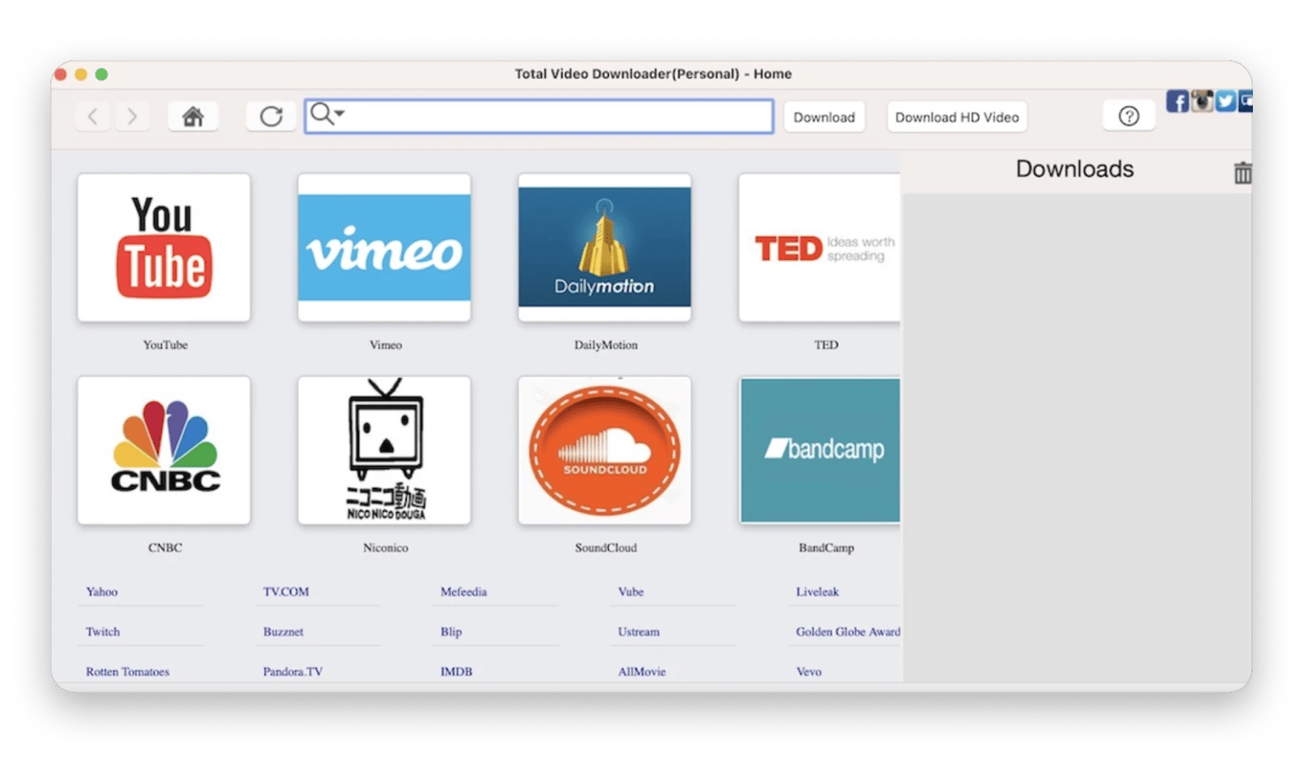Open the SoundCloud tile
The image size is (1303, 760).
point(605,450)
